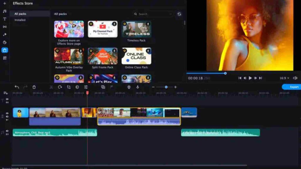Select the first video clip with yellow outfit

tap(21, 112)
